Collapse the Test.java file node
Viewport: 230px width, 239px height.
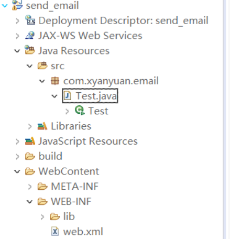pyautogui.click(x=54, y=96)
